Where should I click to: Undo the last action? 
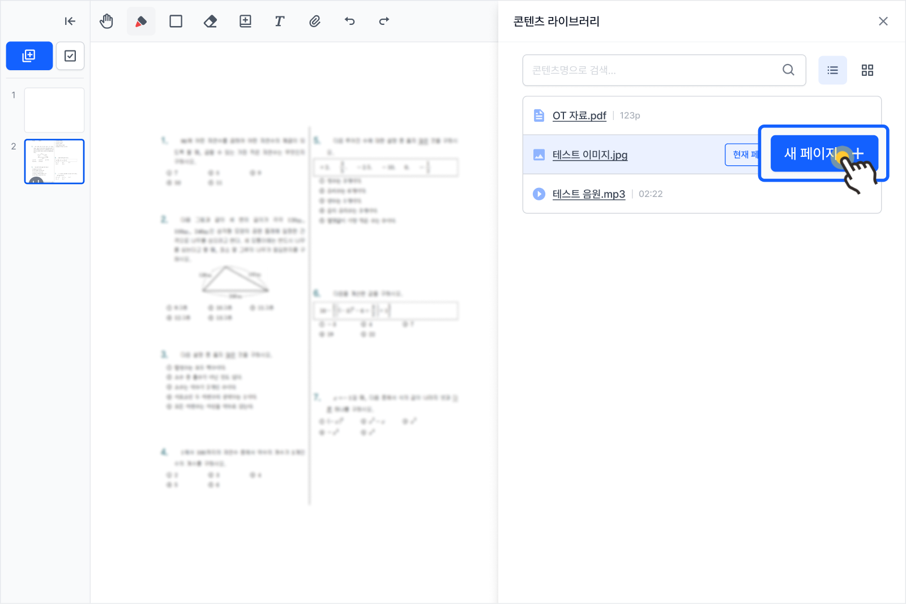[x=349, y=22]
